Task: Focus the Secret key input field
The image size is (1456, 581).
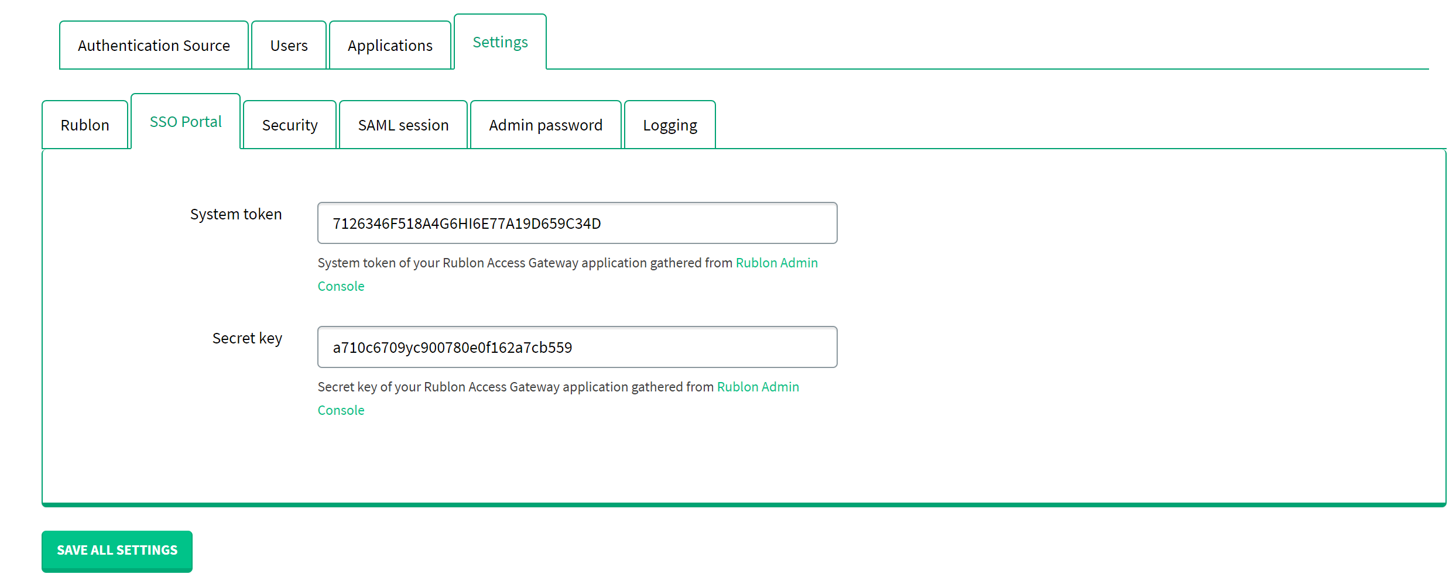Action: (577, 348)
